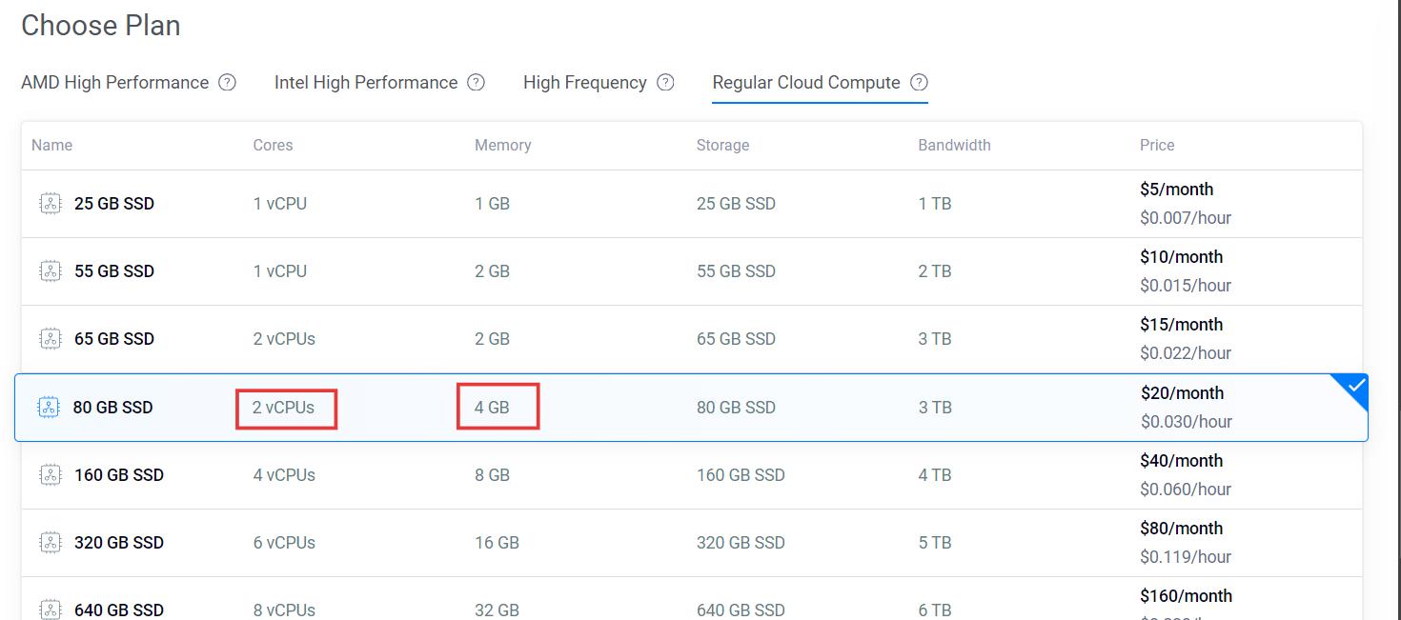Viewport: 1401px width, 620px height.
Task: Click the chip icon of 55 GB SSD plan
Action: (50, 271)
